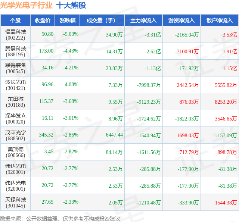Click 茂莱光学 closing price 345.32

tap(46, 135)
